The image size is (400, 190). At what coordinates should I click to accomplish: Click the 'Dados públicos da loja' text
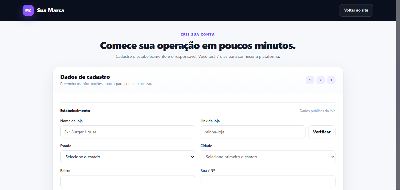point(317,111)
